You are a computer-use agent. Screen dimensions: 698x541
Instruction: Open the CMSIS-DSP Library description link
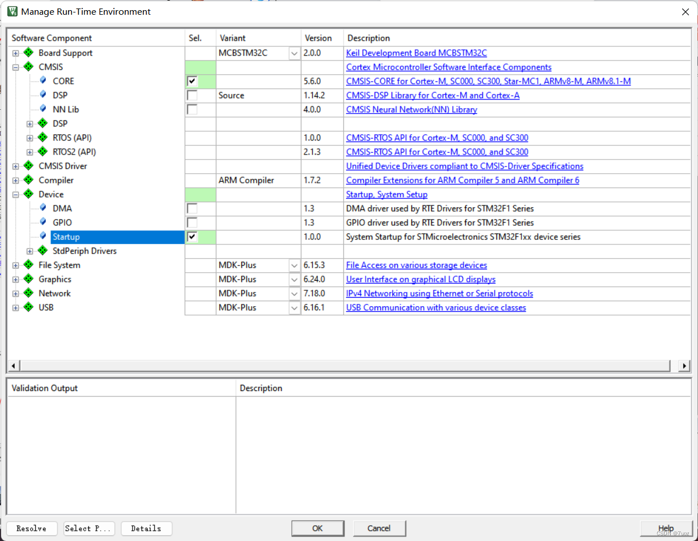click(x=433, y=96)
